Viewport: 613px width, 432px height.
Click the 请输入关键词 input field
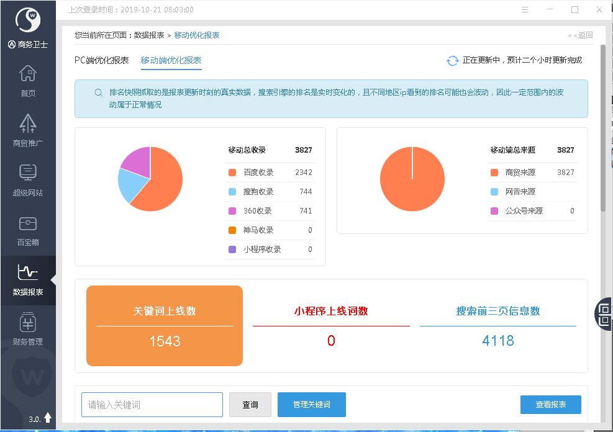coord(152,405)
